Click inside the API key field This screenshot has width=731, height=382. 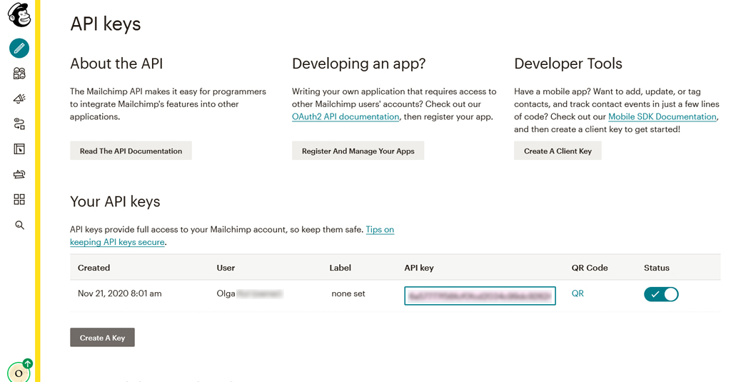click(x=480, y=296)
